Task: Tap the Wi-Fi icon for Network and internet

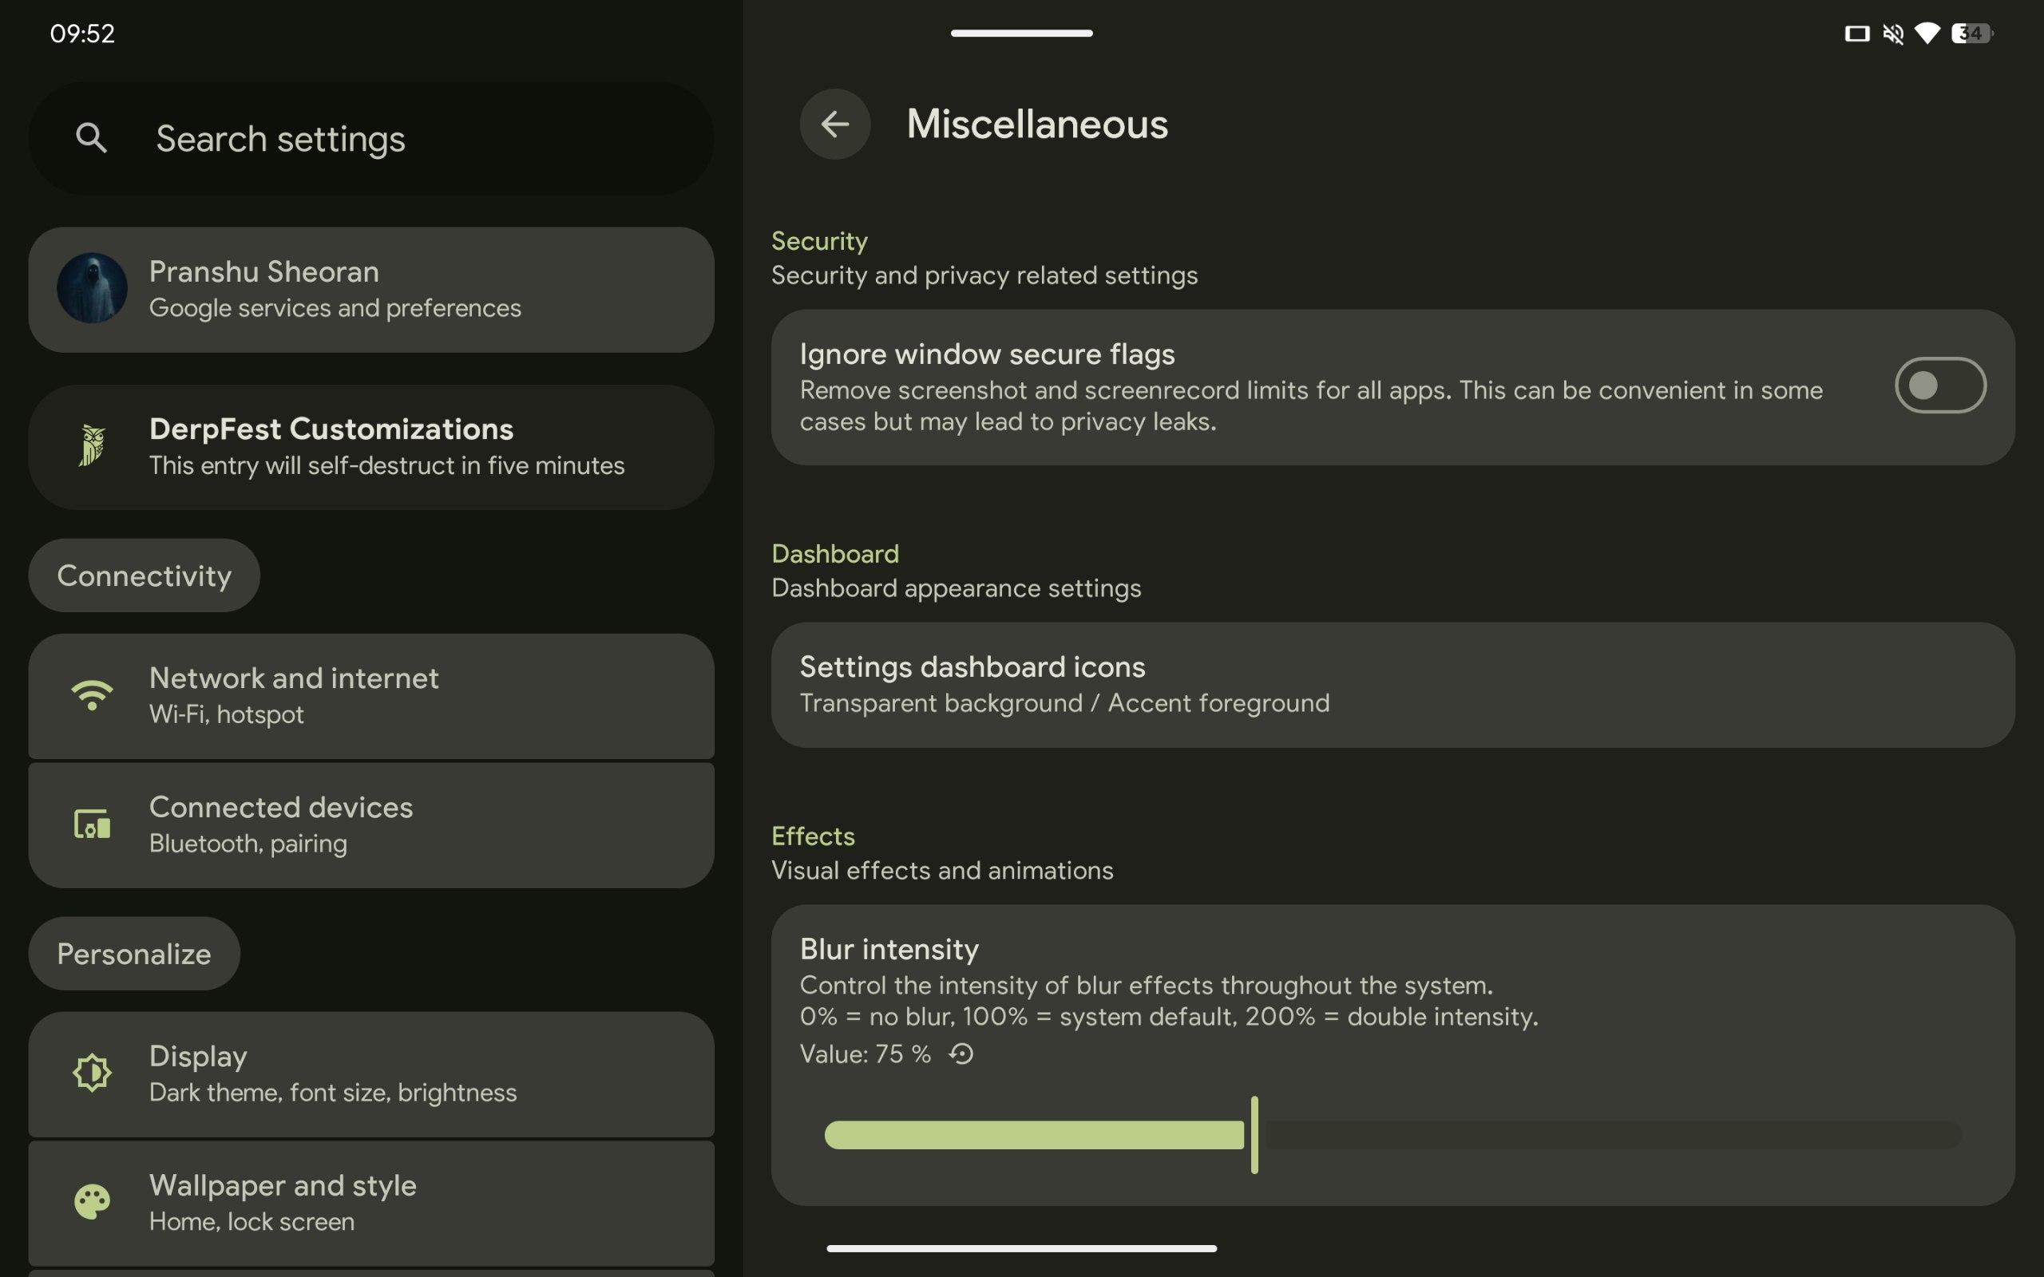Action: click(91, 695)
